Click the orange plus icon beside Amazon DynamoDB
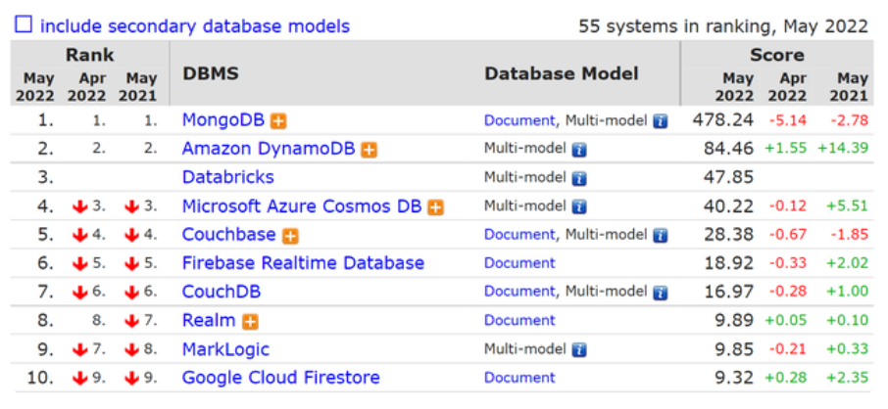Viewport: 888px width, 409px height. (x=369, y=150)
